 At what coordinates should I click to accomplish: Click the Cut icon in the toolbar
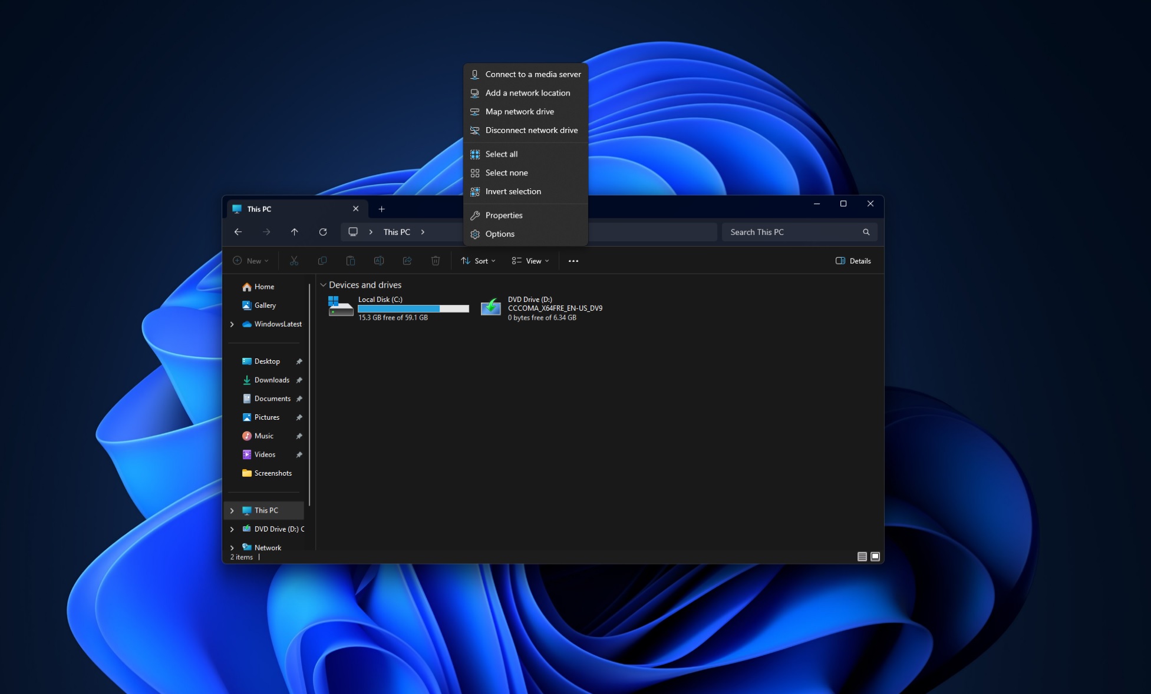click(293, 261)
